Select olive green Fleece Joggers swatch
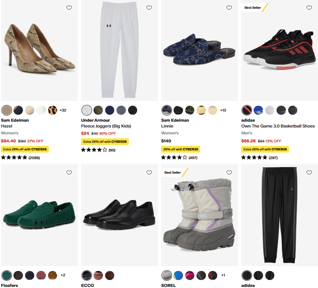The image size is (318, 288). click(x=98, y=110)
